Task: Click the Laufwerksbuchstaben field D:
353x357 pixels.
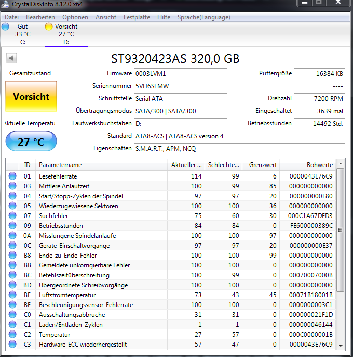Action: [x=180, y=124]
